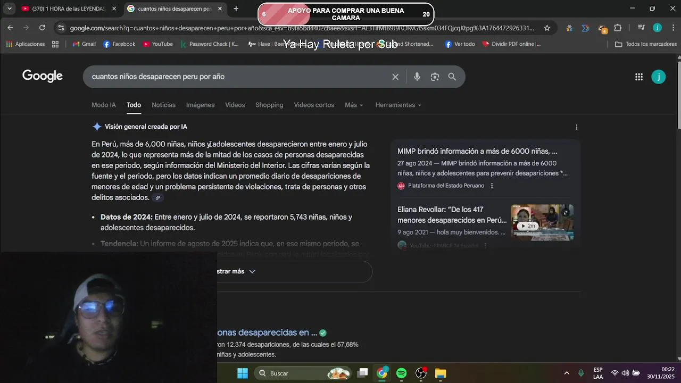Open Task View from the taskbar
The width and height of the screenshot is (681, 383).
pos(363,373)
